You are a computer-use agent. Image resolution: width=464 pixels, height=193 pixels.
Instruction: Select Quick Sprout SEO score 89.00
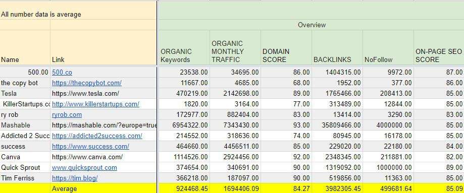[439, 168]
